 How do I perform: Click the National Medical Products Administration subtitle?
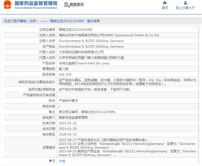click(36, 8)
